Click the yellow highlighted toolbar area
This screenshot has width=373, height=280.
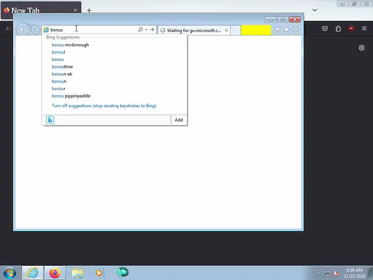click(256, 30)
